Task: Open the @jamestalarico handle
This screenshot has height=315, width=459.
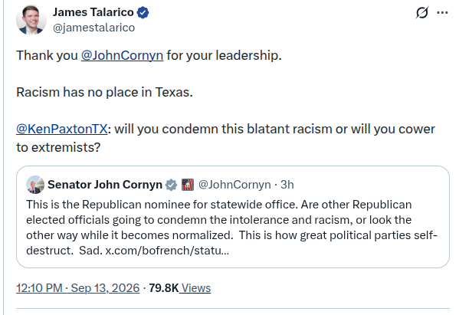Action: pyautogui.click(x=93, y=28)
